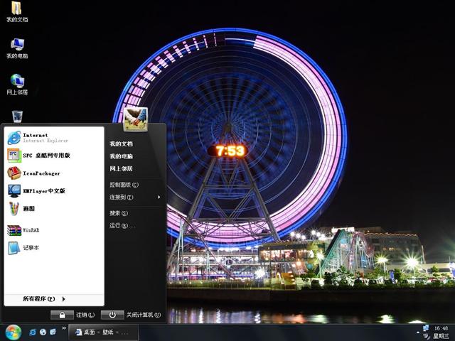This screenshot has width=455, height=341.
Task: Show hidden quick launch items chevron
Action: click(64, 329)
